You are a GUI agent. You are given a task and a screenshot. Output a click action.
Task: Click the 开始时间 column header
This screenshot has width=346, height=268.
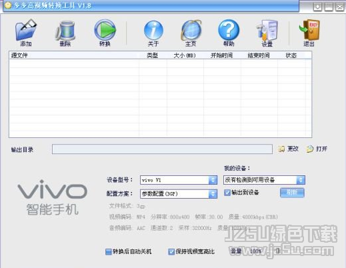coord(222,55)
